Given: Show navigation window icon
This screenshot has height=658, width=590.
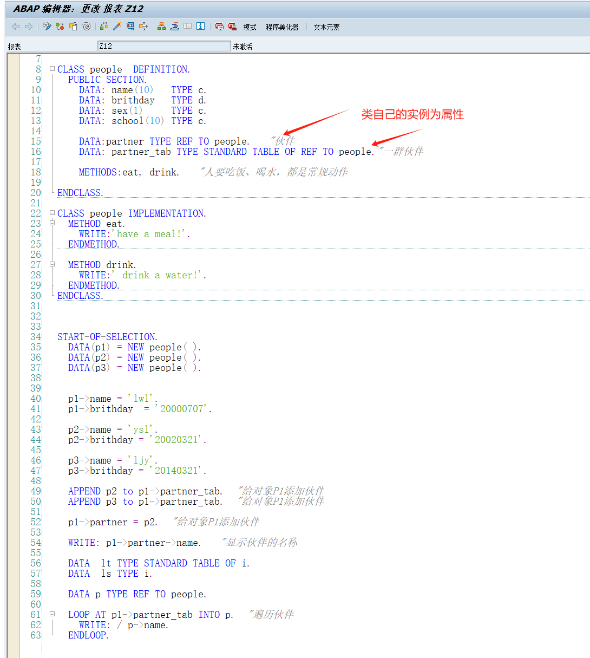Looking at the screenshot, I should pyautogui.click(x=174, y=26).
